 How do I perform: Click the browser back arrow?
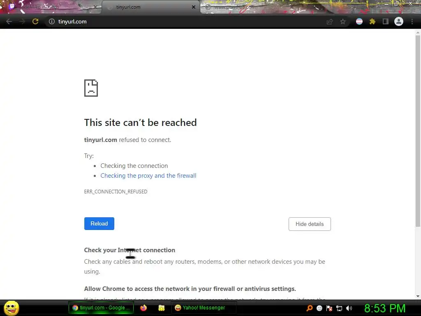click(9, 21)
